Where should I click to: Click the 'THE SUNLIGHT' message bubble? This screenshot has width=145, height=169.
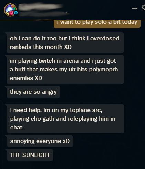[x=30, y=155]
